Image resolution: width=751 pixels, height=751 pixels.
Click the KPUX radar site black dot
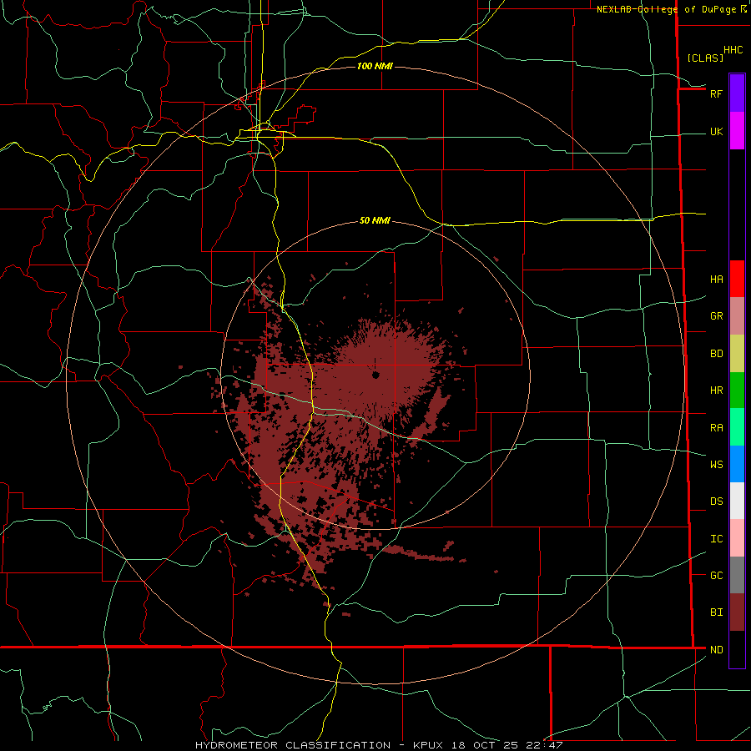(x=375, y=375)
